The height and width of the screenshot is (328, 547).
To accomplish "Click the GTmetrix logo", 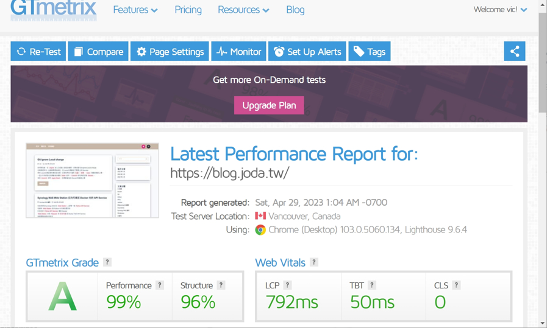I will pos(54,10).
